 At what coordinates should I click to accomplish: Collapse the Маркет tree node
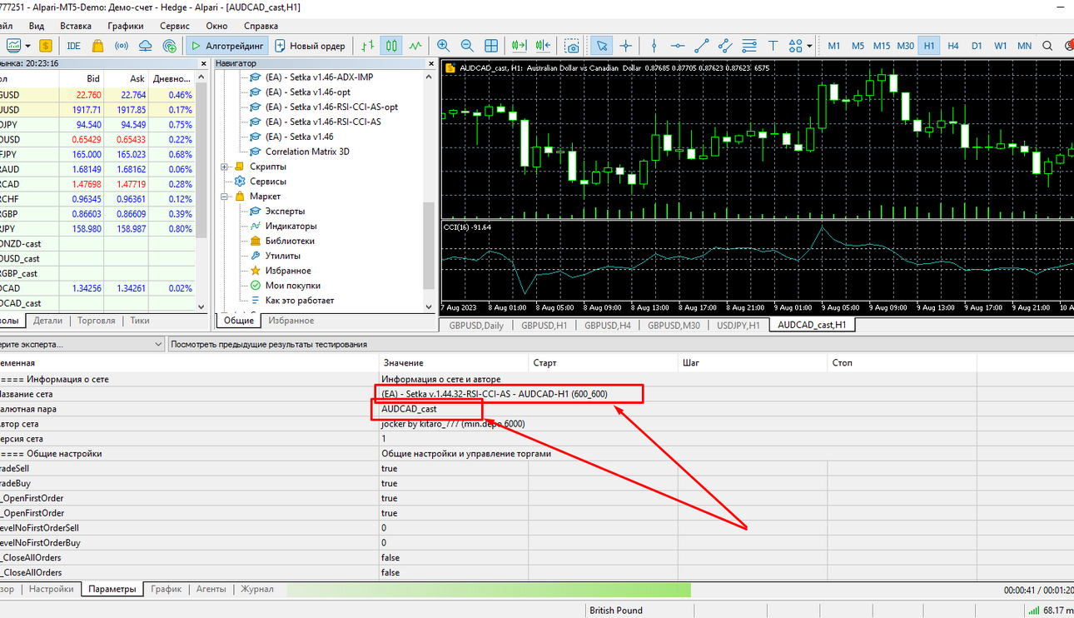tap(225, 197)
